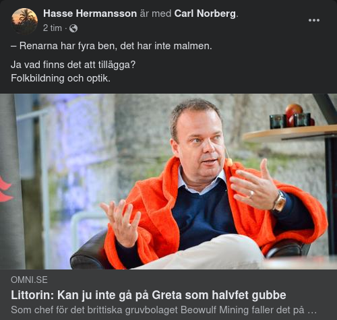Click the OMNI.SE source domain label

point(29,280)
